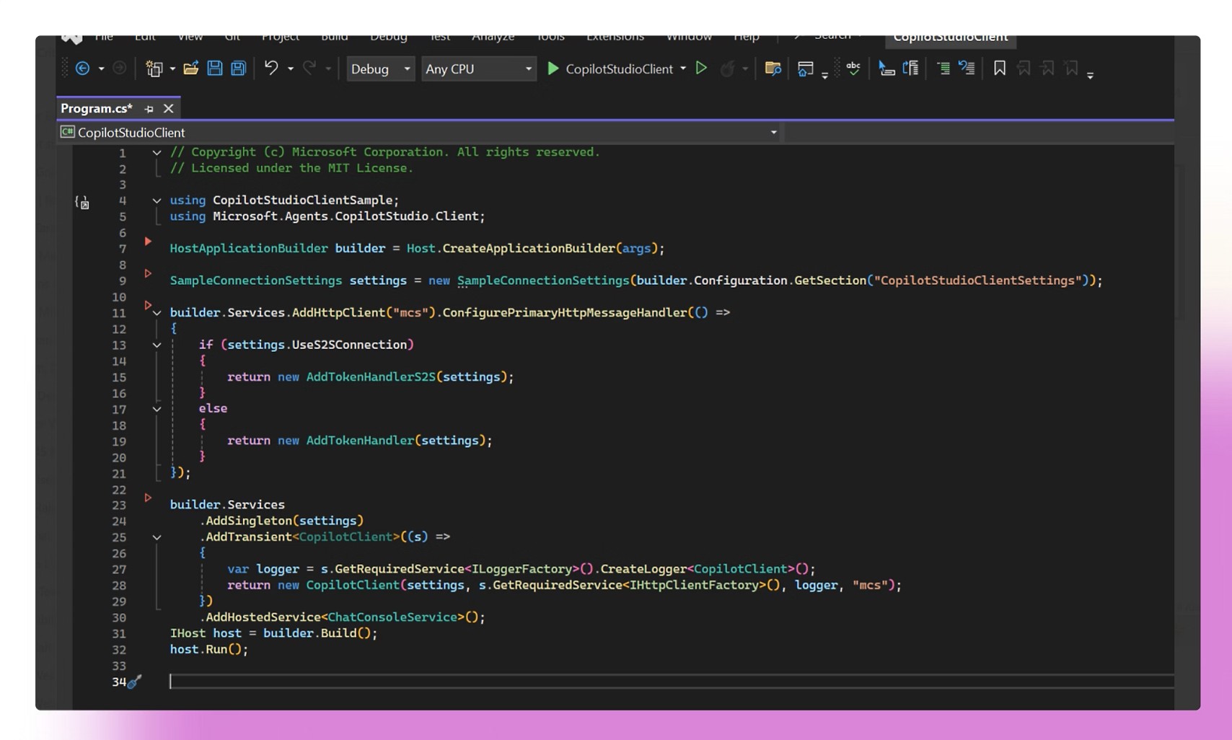Collapse the code region at line 11

coord(157,312)
